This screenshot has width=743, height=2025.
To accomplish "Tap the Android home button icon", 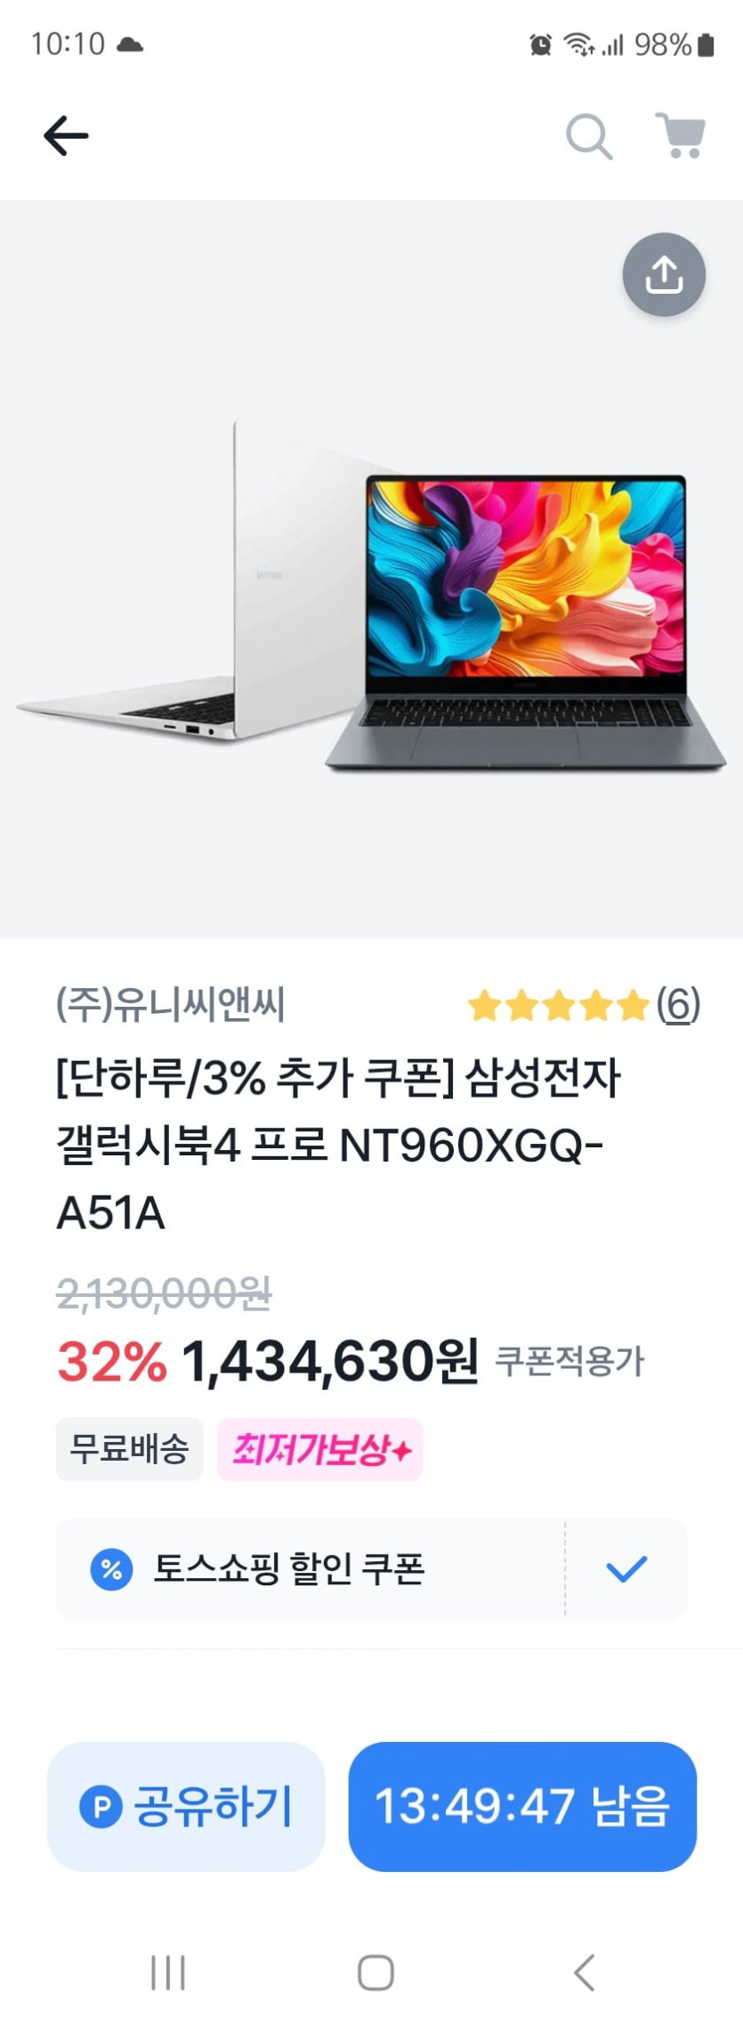I will [x=376, y=1972].
